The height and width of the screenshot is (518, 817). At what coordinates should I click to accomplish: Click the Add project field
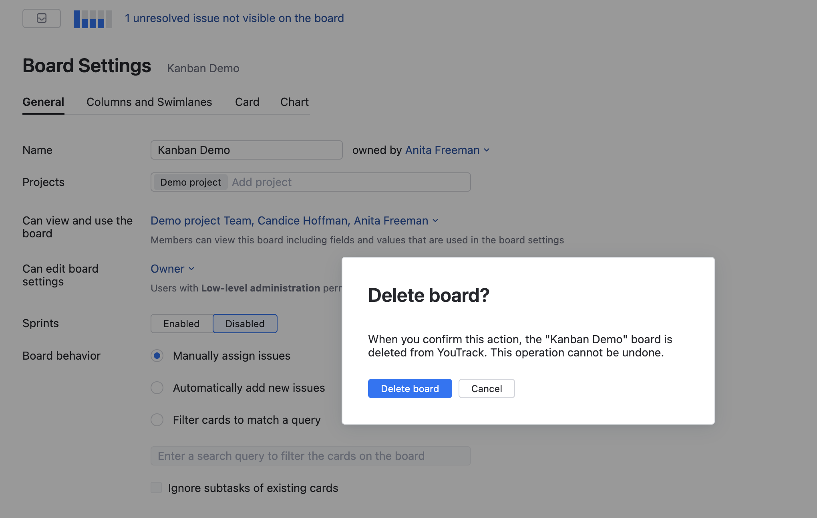[x=348, y=182]
